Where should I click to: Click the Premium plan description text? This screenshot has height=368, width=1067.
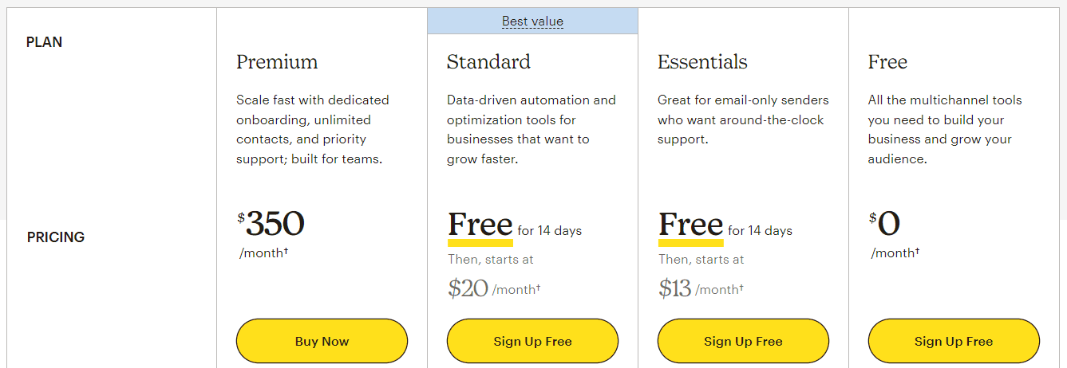click(x=313, y=130)
